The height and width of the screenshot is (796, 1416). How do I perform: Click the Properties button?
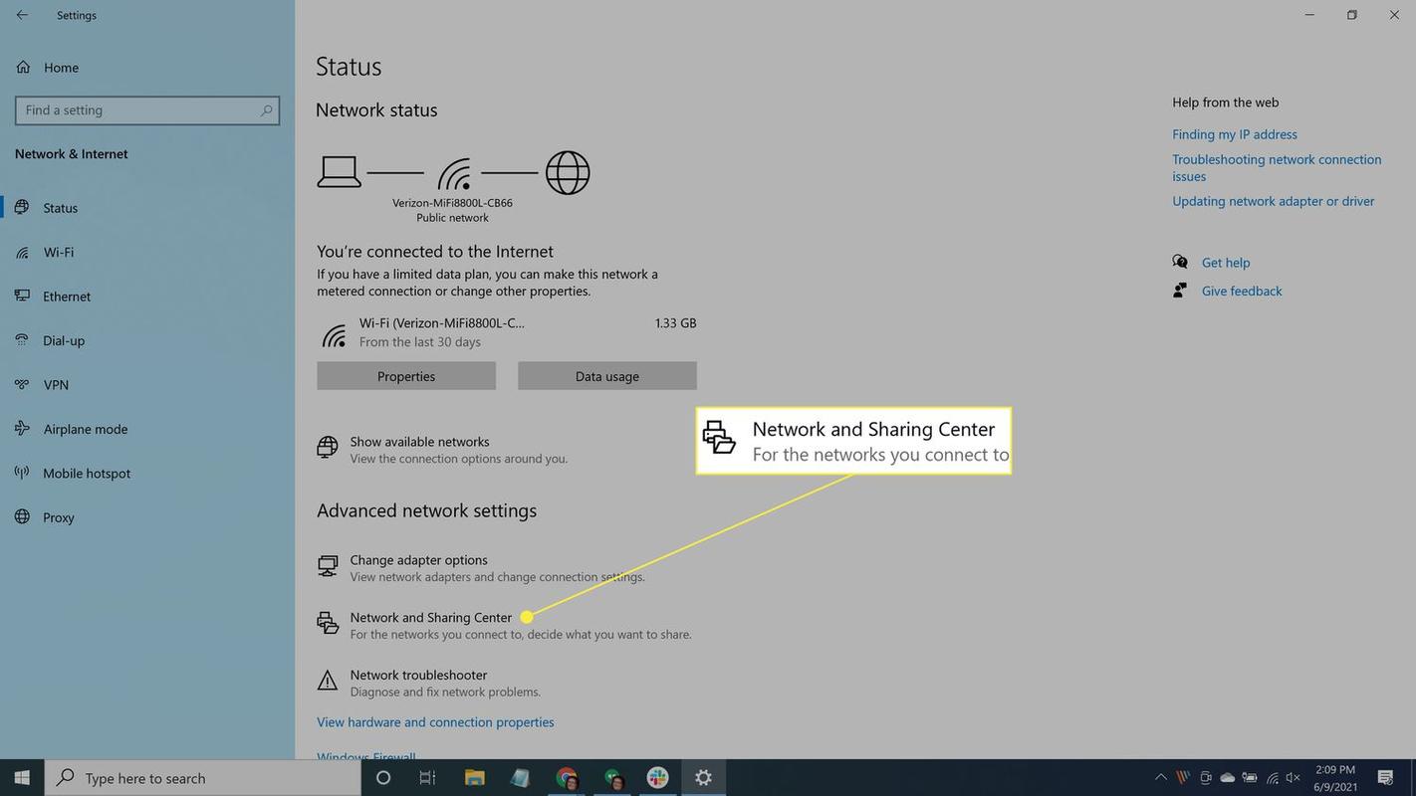405,376
